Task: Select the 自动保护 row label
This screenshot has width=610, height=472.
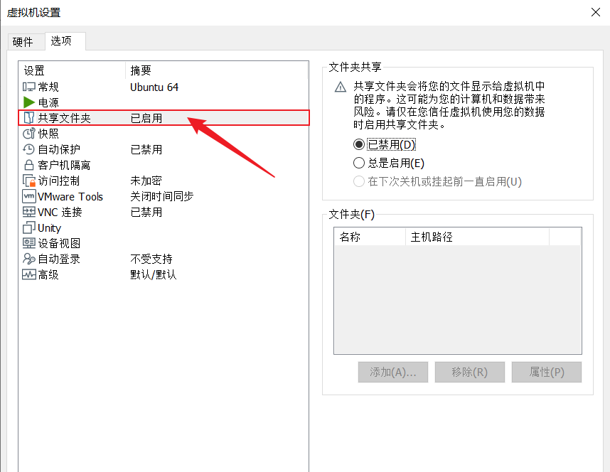Action: coord(59,149)
